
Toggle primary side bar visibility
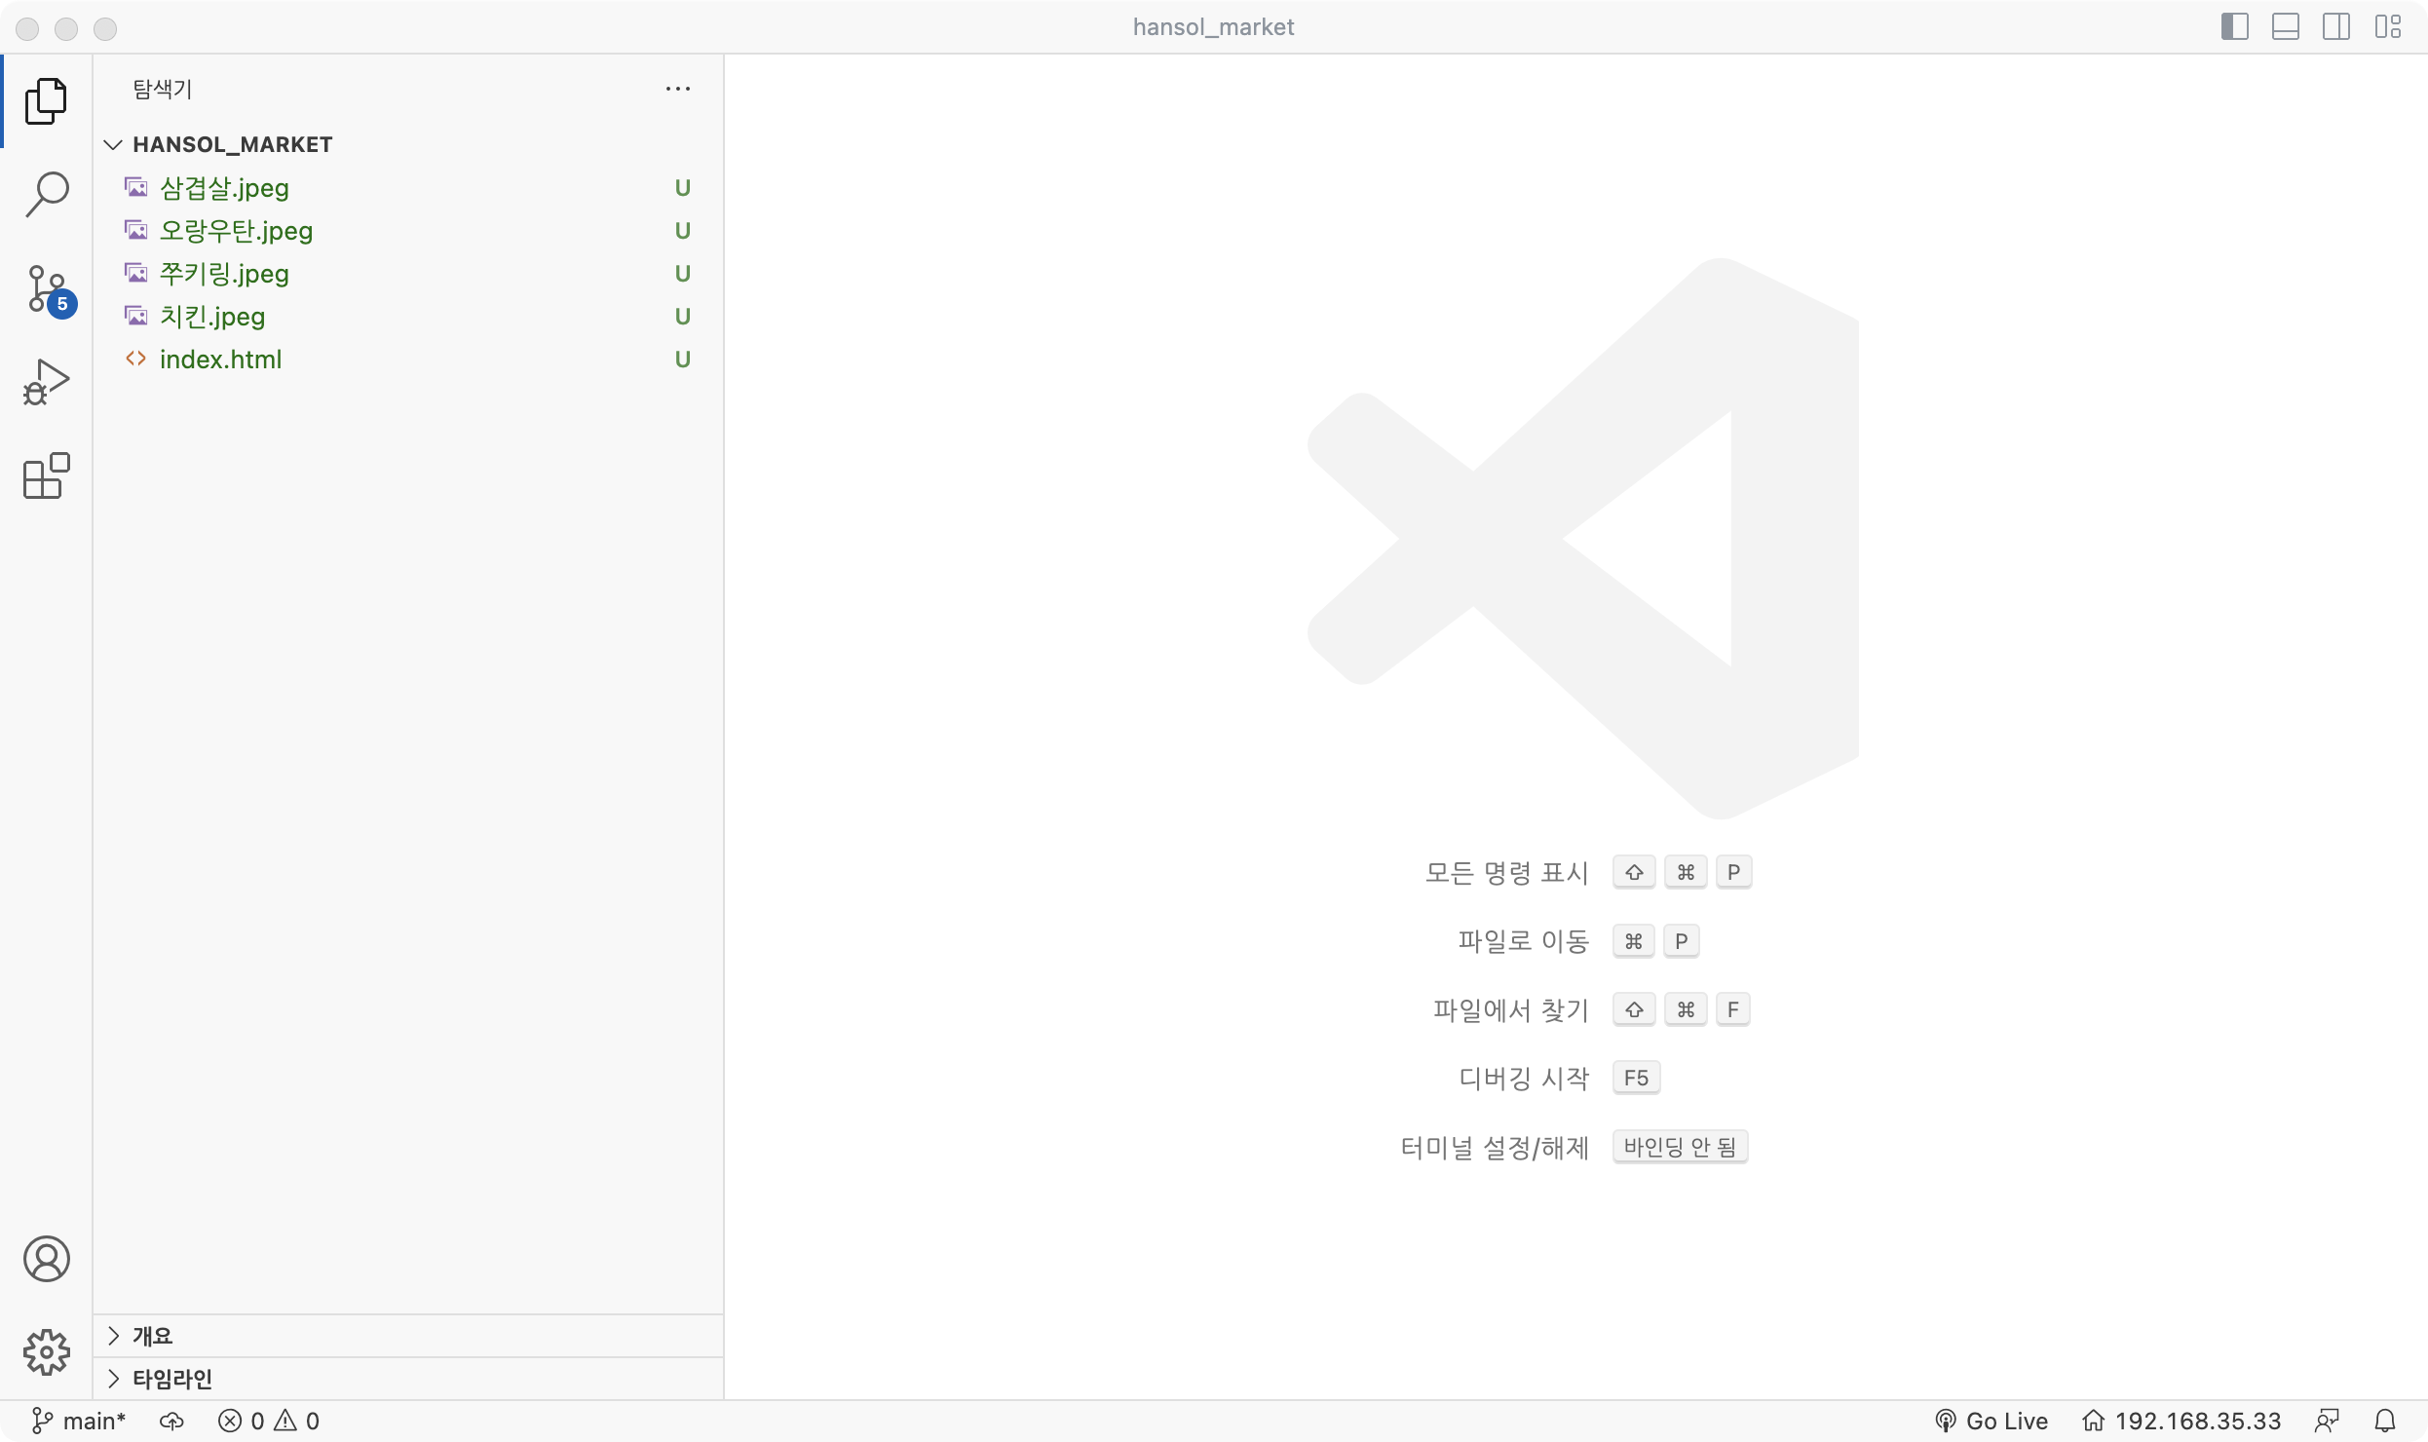(2234, 26)
